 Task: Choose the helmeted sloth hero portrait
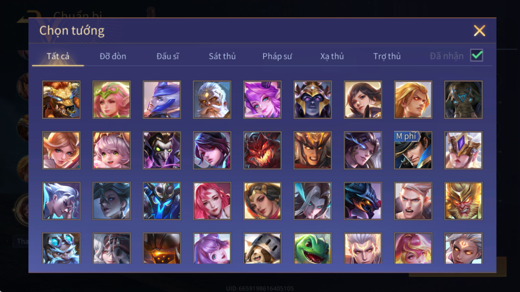tap(262, 248)
